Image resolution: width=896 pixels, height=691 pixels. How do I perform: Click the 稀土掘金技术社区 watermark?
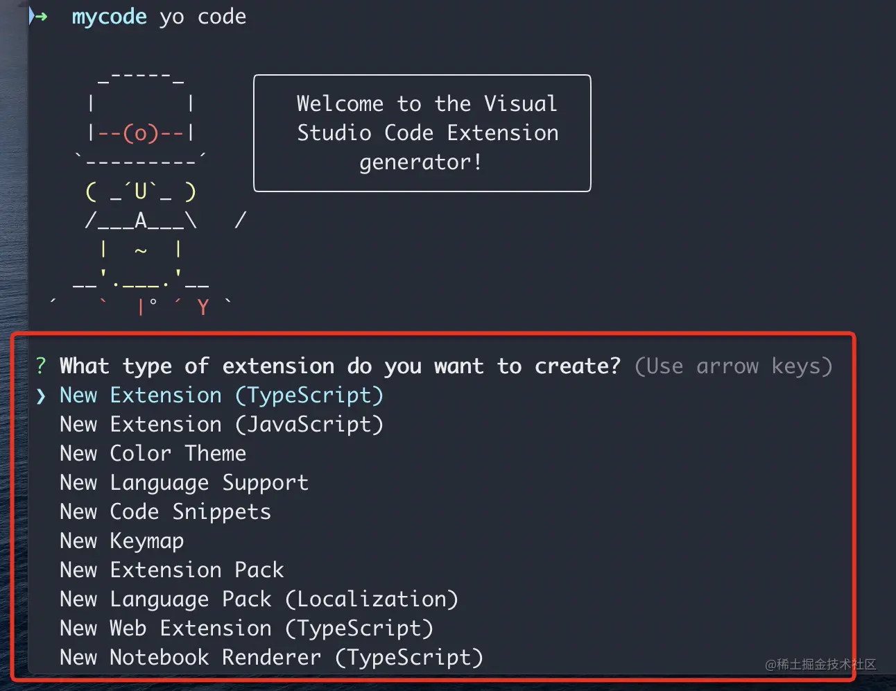[x=820, y=665]
